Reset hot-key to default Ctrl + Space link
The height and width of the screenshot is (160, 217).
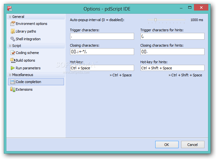pos(121,75)
